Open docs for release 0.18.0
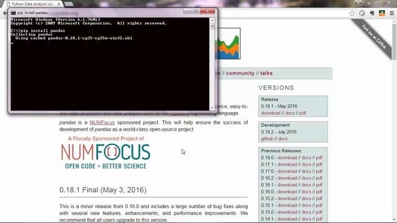 [x=306, y=157]
